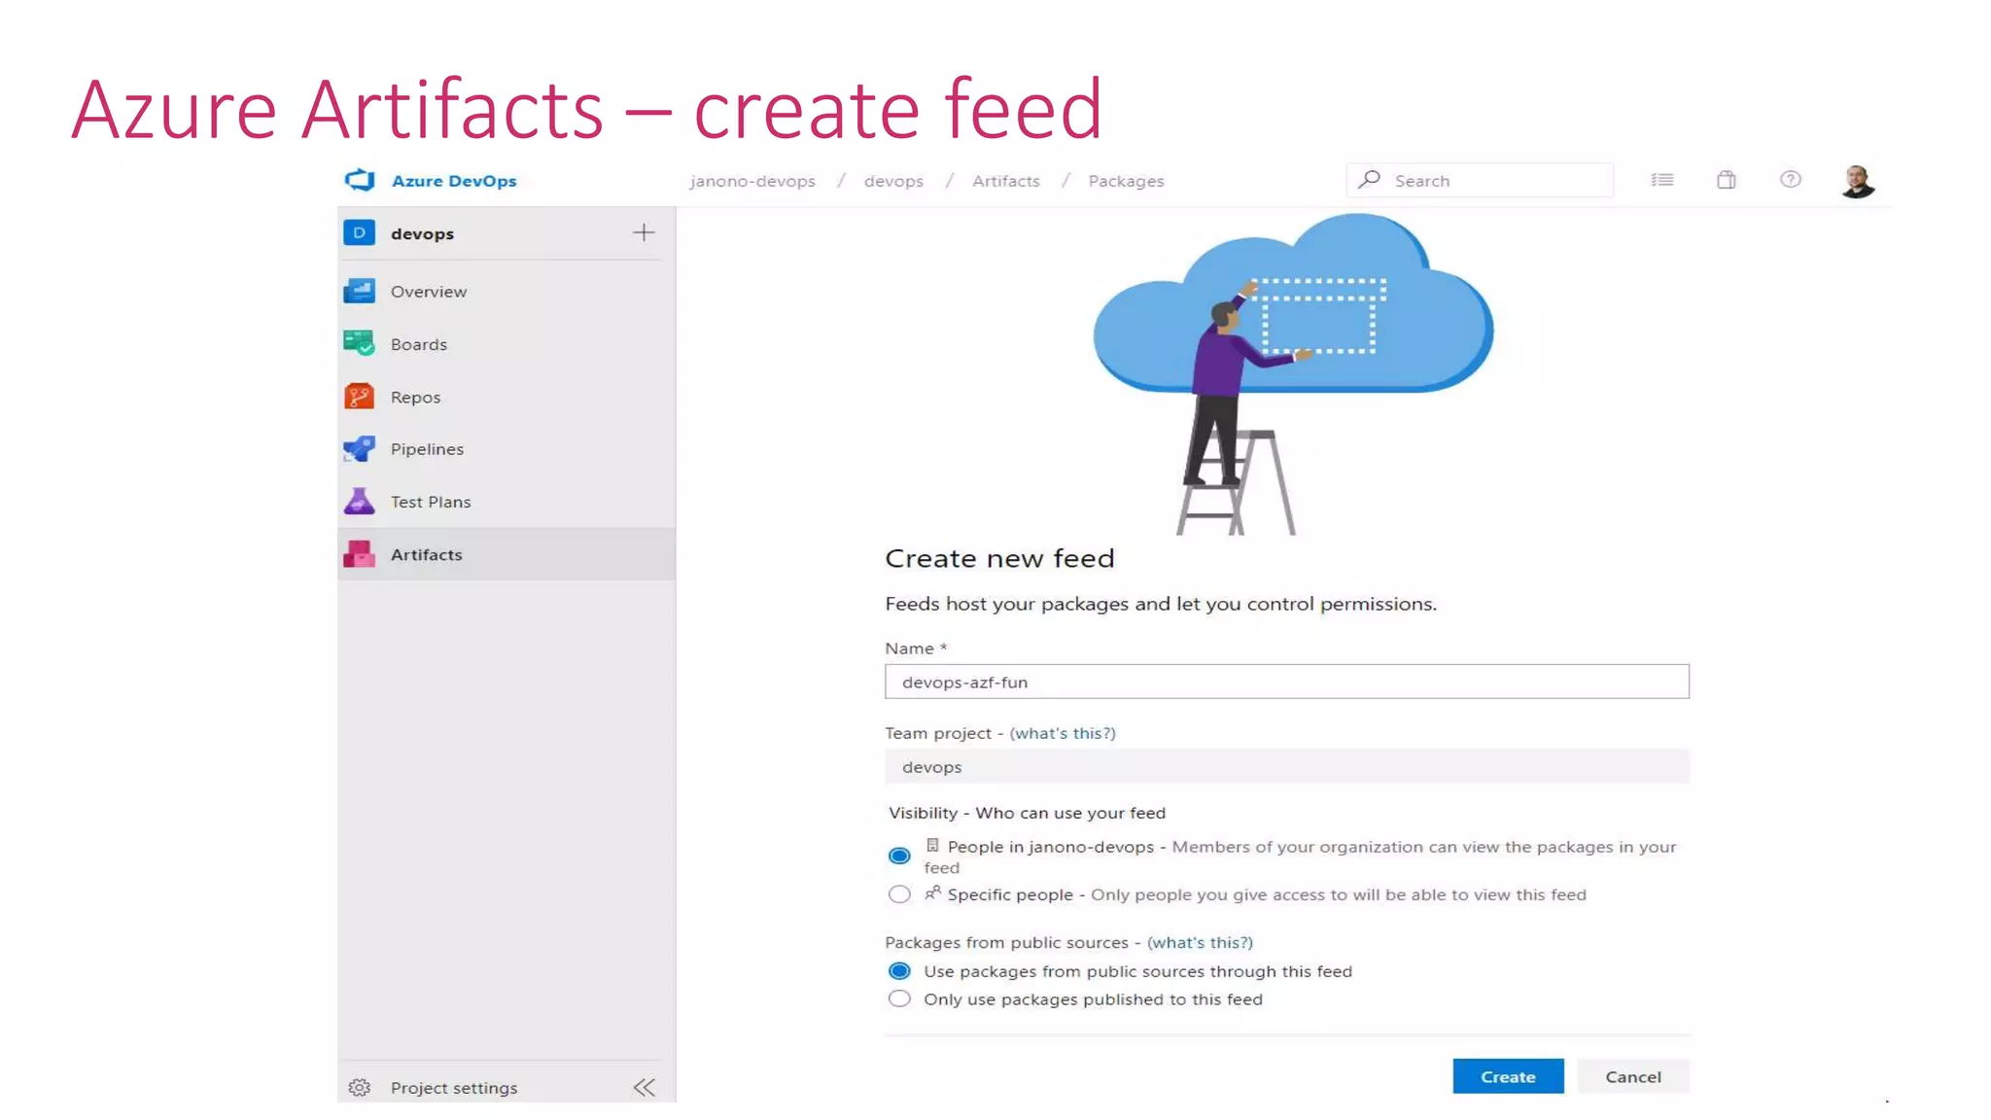Click the janono-devops breadcrumb
Viewport: 1991px width, 1120px height.
click(752, 181)
